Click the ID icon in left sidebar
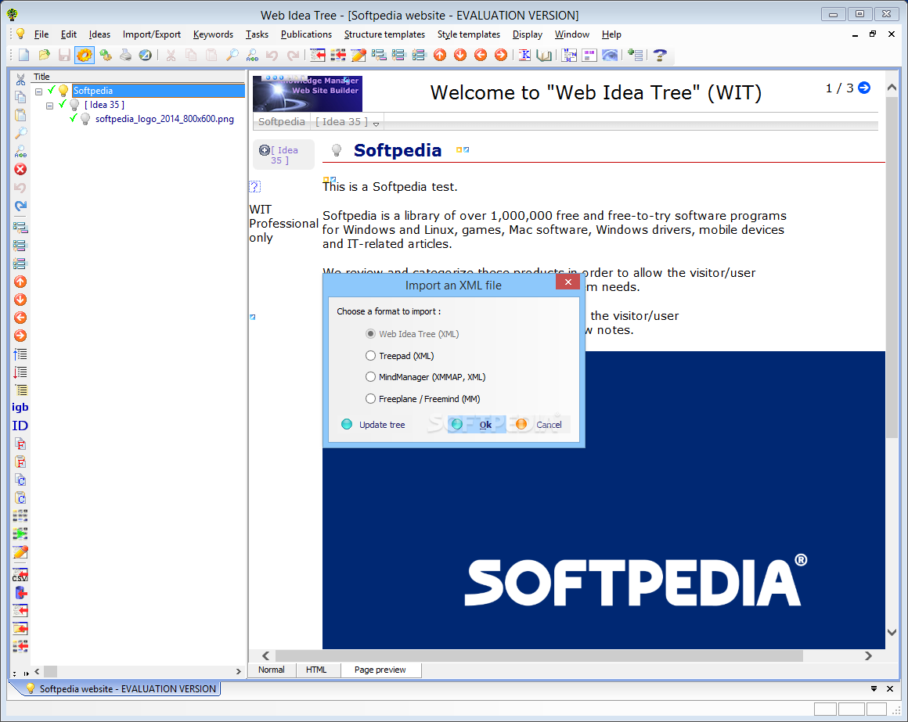 [20, 426]
